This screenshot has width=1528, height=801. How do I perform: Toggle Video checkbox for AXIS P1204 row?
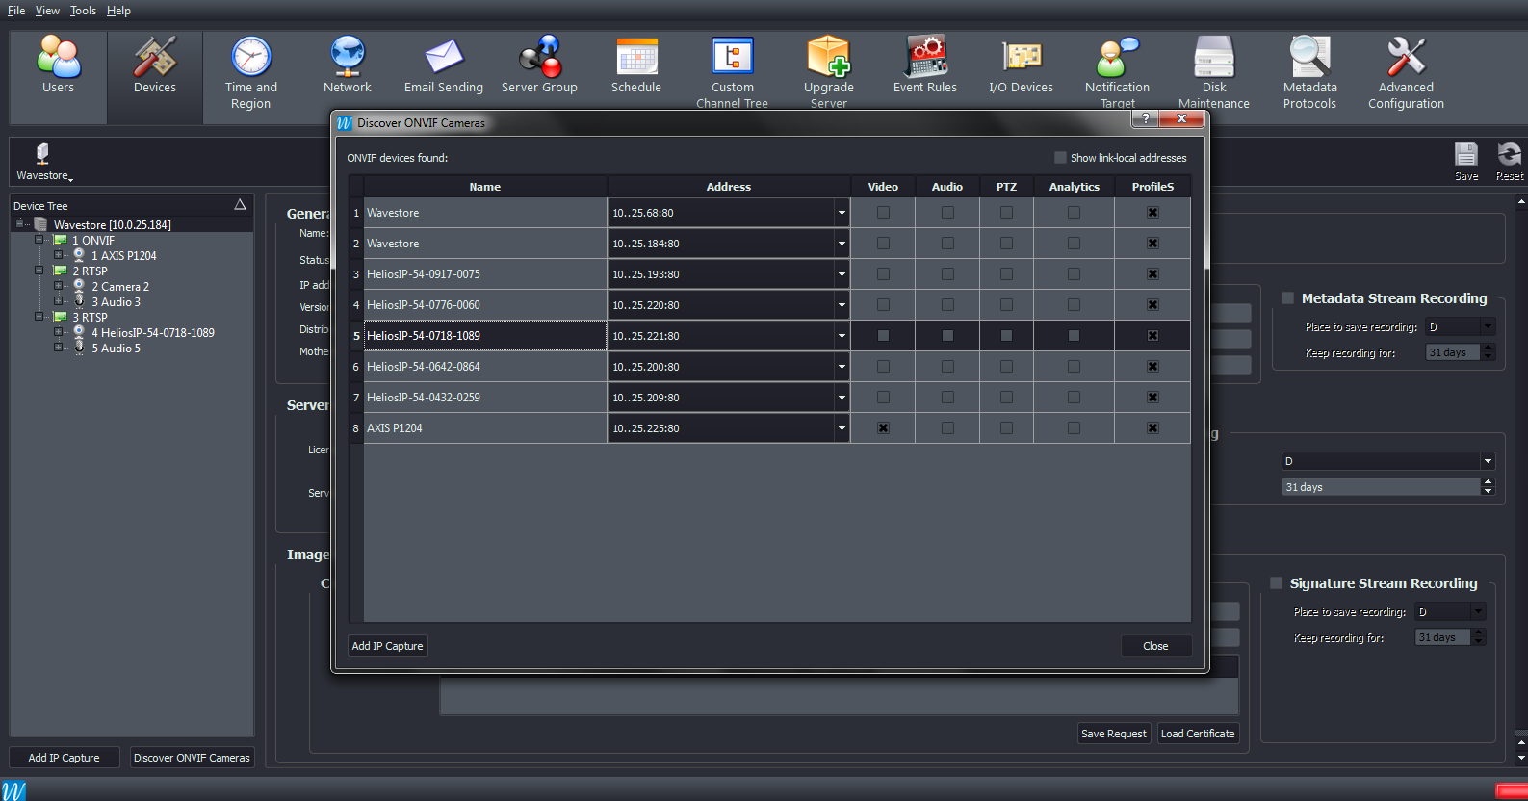pos(883,428)
